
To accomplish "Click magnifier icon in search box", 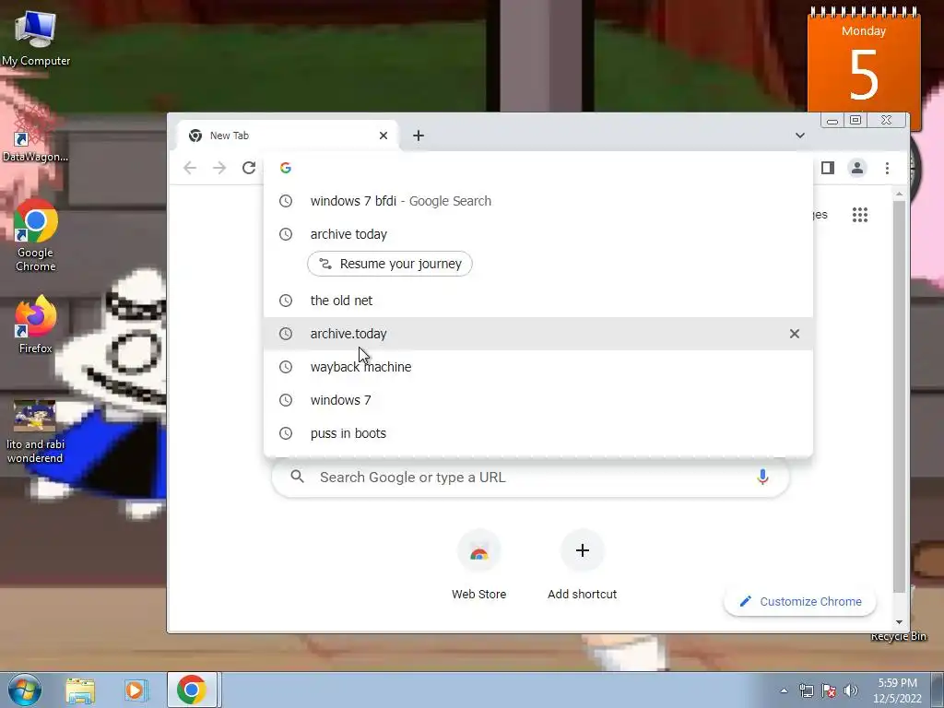I will tap(297, 477).
